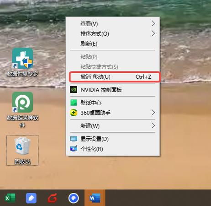Select 撤消 移动(U) menu item
Viewport: 211px width, 206px height.
(x=114, y=77)
